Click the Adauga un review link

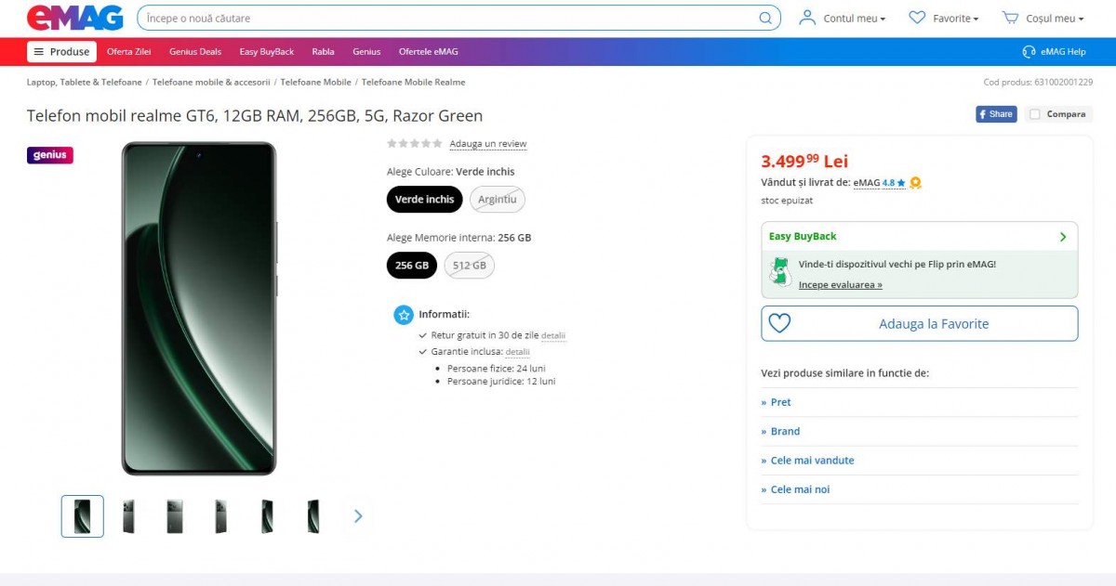[x=487, y=144]
